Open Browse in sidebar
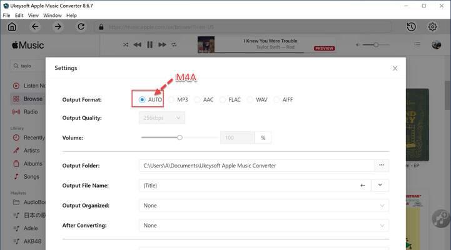This screenshot has width=451, height=250. pyautogui.click(x=28, y=99)
